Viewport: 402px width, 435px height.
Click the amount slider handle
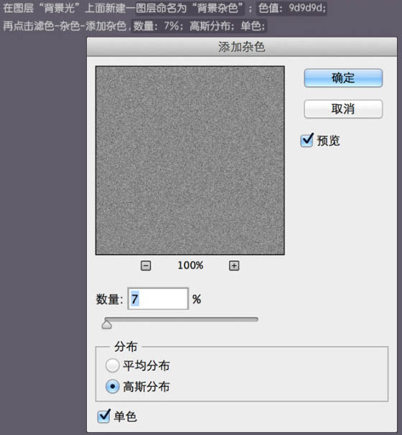coord(107,324)
